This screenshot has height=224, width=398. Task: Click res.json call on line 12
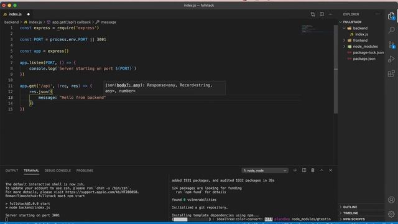point(40,92)
